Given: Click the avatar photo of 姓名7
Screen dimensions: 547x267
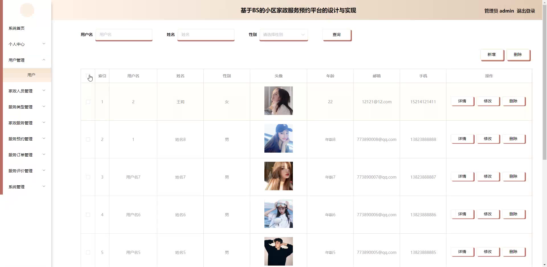Looking at the screenshot, I should [279, 176].
